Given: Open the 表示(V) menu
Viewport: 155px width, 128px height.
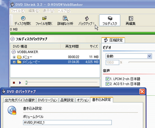Looking at the screenshot, I should click(x=49, y=11).
